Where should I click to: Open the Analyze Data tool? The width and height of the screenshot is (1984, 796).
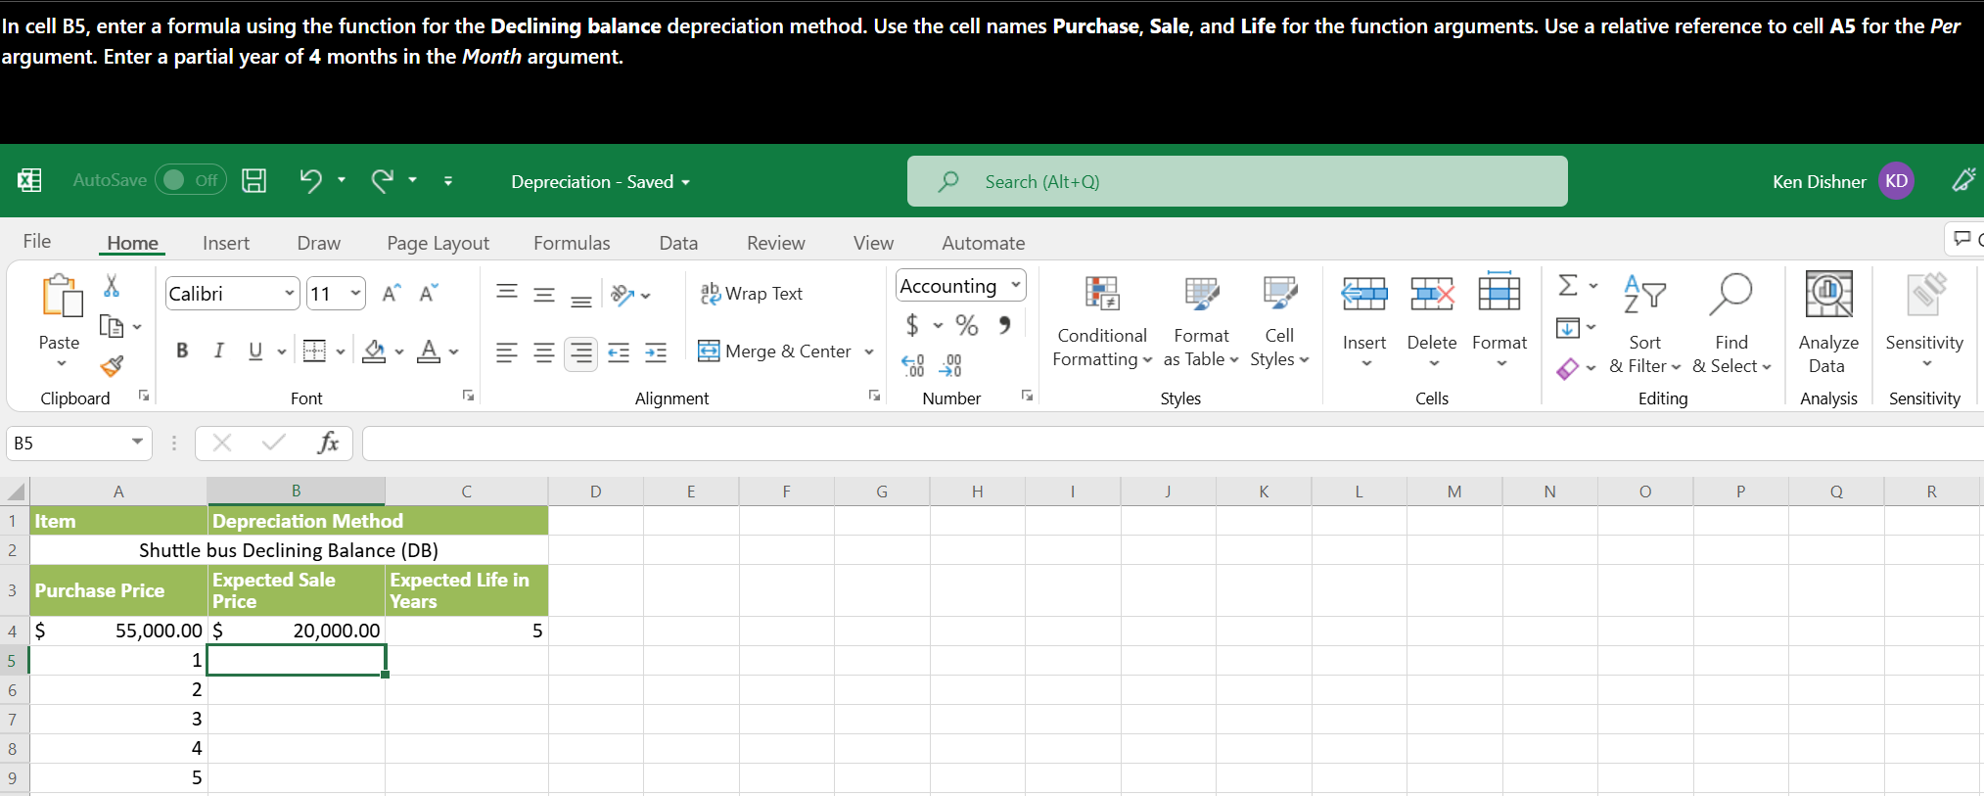1828,323
